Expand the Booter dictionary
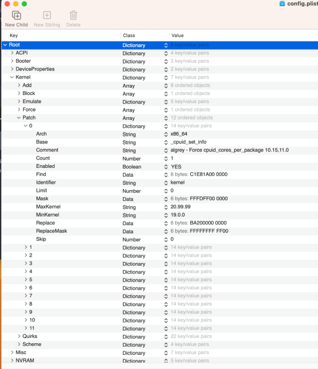The width and height of the screenshot is (318, 369). tap(12, 61)
